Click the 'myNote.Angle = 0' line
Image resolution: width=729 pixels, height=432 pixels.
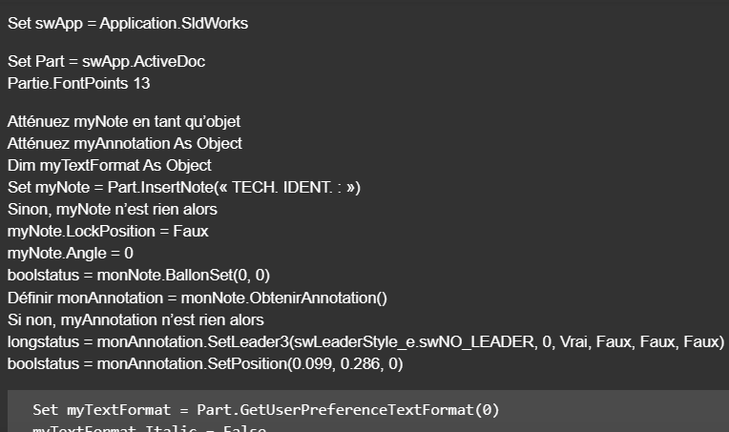click(71, 253)
